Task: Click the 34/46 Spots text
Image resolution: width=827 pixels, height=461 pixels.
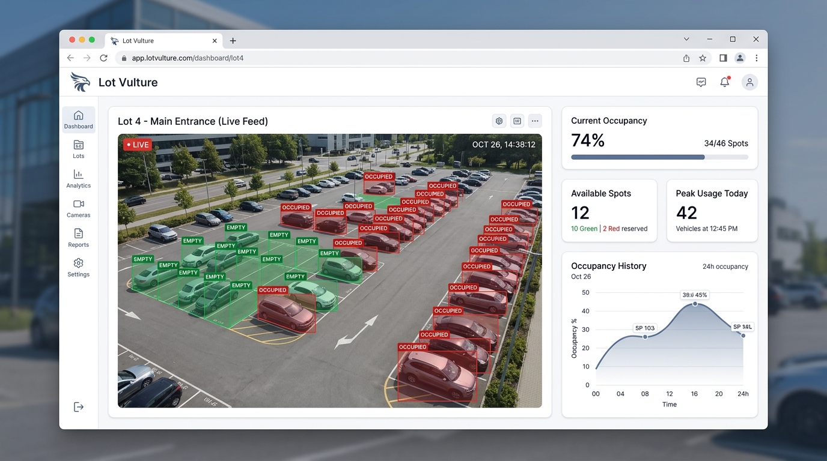Action: (x=726, y=143)
